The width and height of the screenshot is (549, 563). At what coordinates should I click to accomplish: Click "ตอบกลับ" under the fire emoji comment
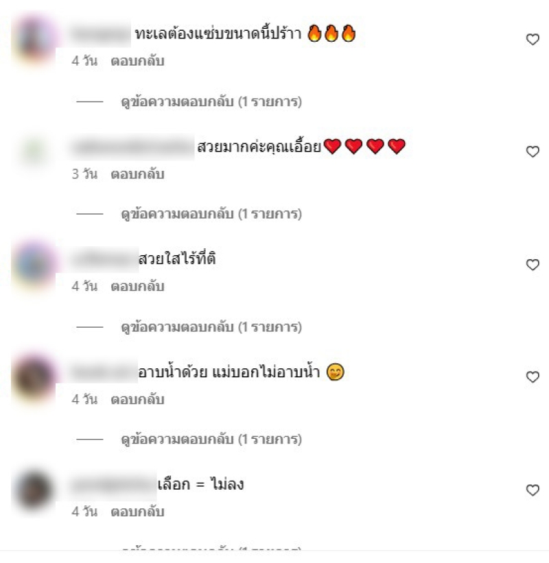[138, 61]
